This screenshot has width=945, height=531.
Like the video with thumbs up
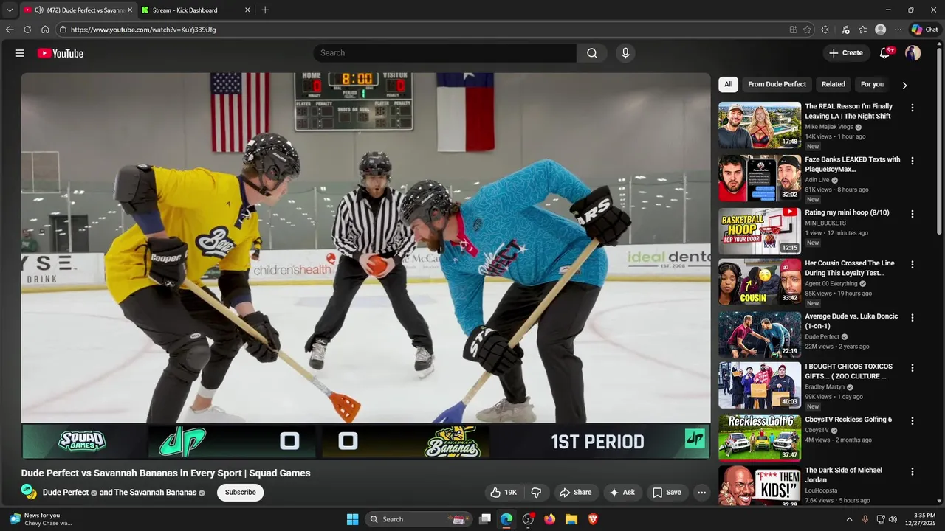tap(503, 493)
